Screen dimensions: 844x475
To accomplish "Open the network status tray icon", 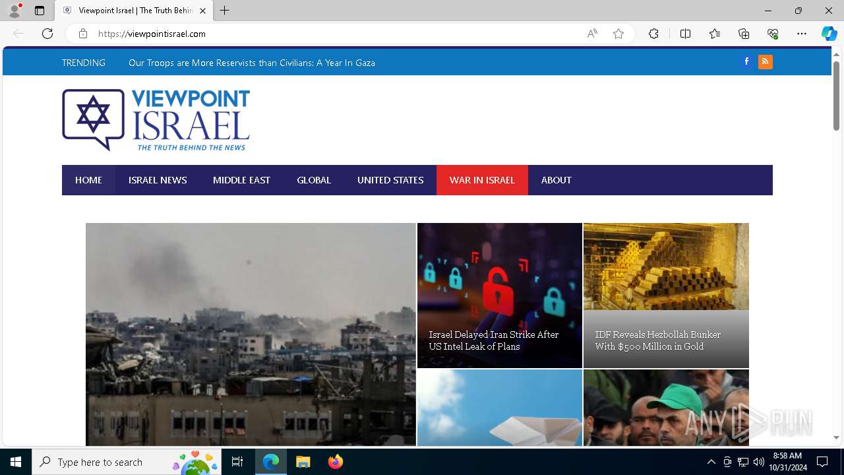I will point(743,462).
